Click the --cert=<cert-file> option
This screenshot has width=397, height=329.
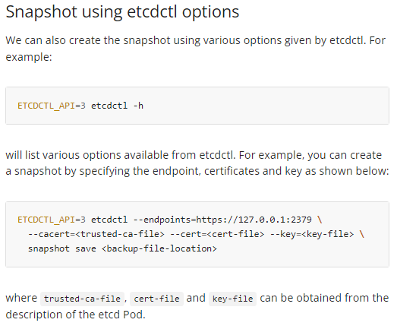coord(217,234)
